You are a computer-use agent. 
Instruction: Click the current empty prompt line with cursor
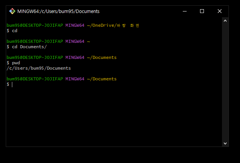10,84
